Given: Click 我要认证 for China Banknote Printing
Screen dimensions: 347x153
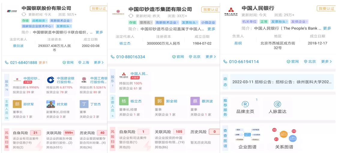Looking at the screenshot, I should (x=210, y=10).
